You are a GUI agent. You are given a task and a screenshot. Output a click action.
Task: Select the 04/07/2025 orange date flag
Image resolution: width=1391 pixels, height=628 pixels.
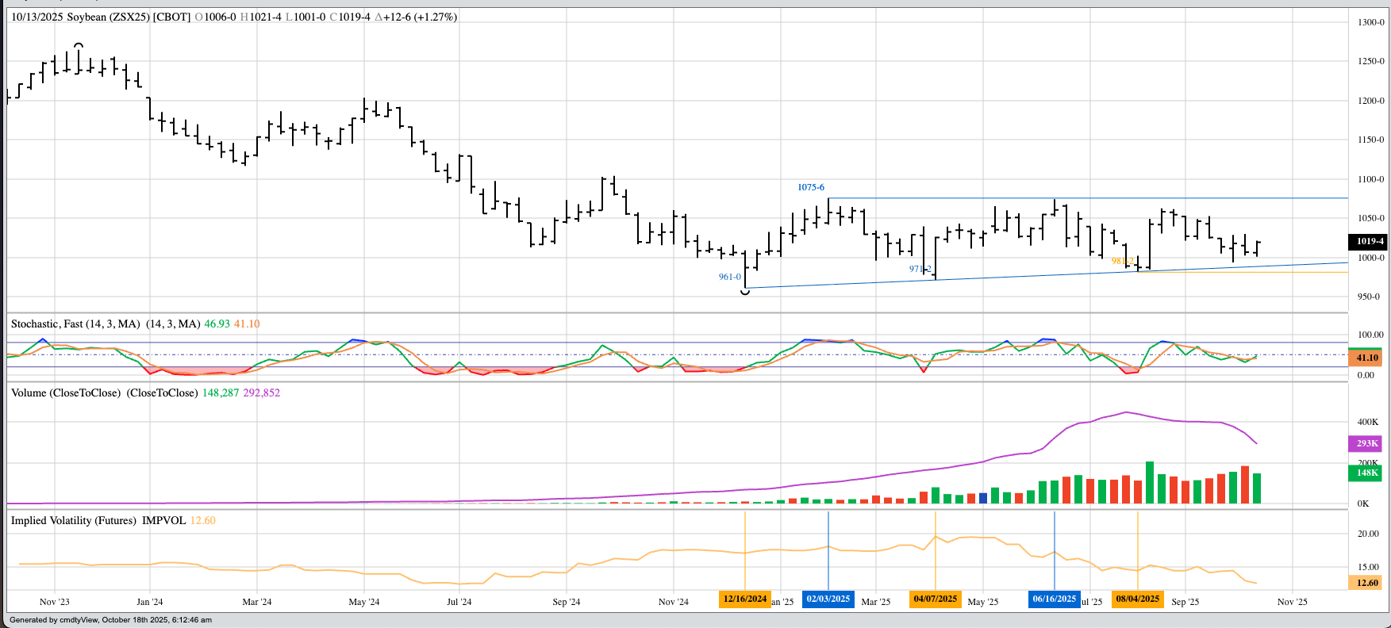pos(935,599)
